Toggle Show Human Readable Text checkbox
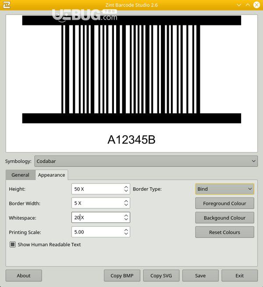The height and width of the screenshot is (287, 263). [13, 244]
